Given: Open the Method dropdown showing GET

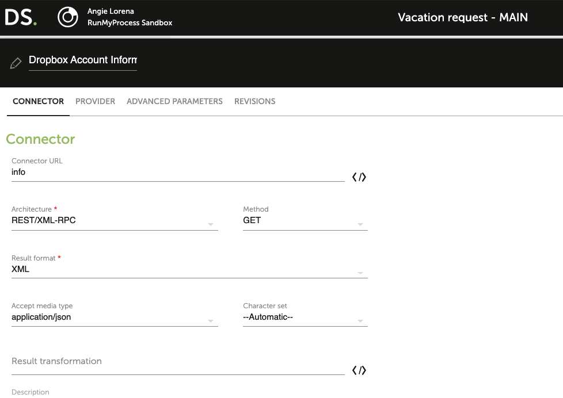Looking at the screenshot, I should click(305, 221).
